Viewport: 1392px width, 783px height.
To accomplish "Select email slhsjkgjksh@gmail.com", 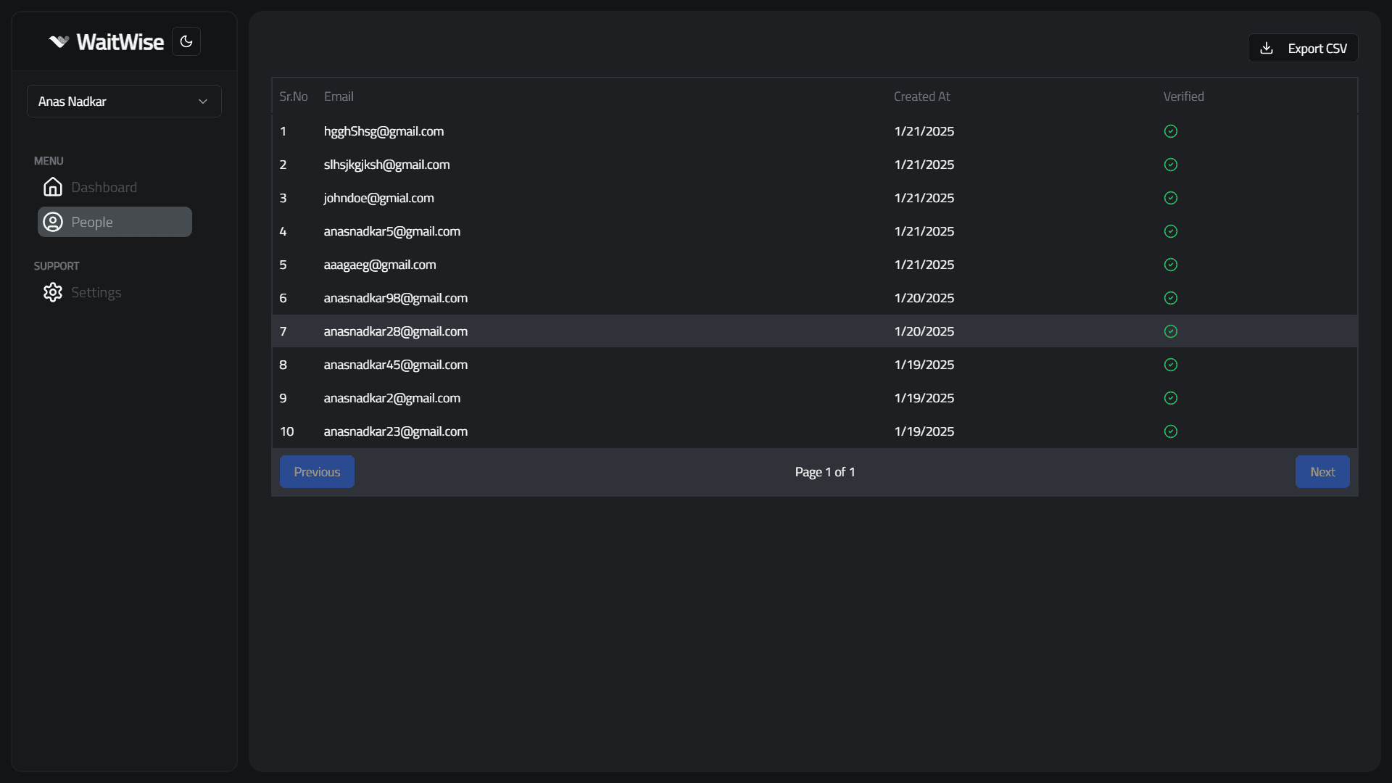I will coord(386,165).
